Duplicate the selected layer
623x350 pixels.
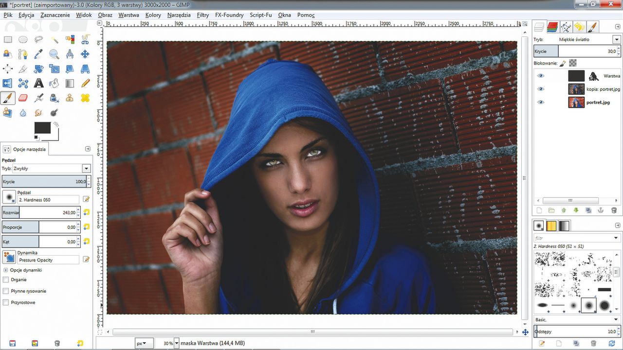589,210
